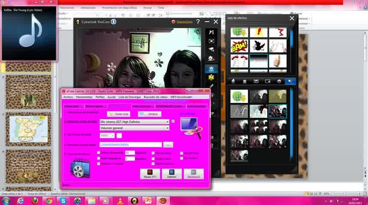368x205 pixels.
Task: Apply the BAM! effect
Action: [x=239, y=46]
